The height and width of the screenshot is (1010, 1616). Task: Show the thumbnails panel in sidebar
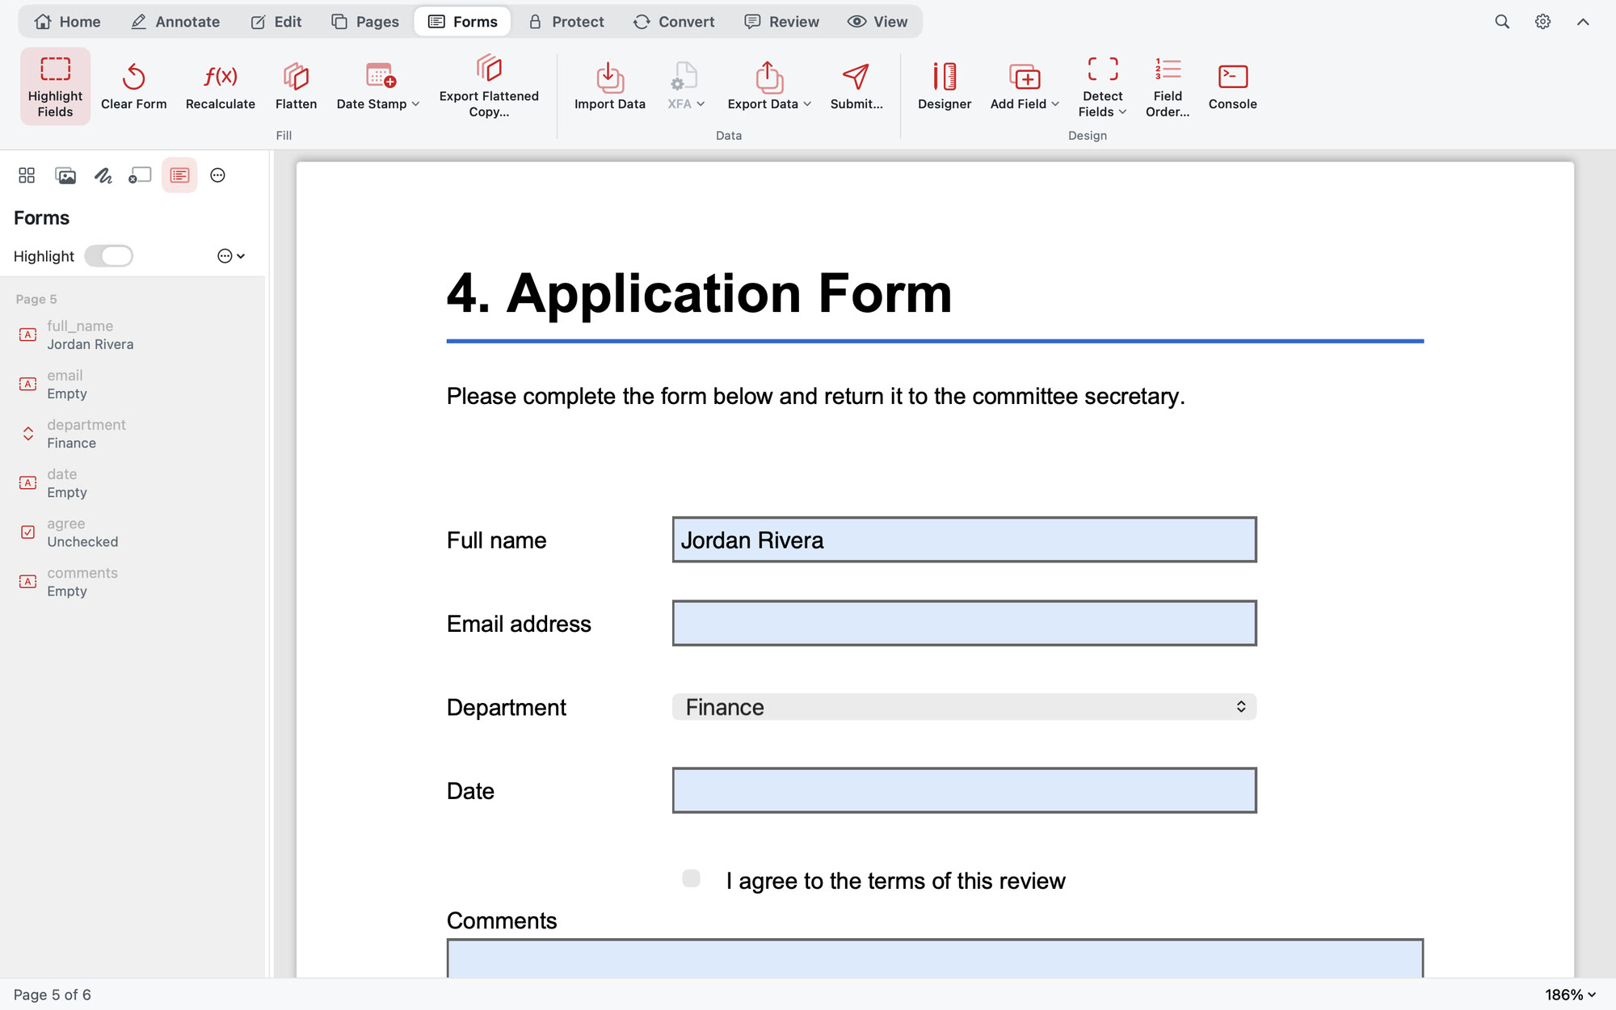pos(27,175)
